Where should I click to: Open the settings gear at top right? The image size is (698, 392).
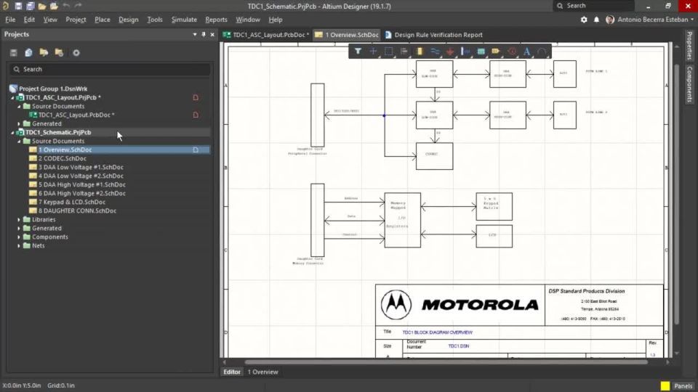click(584, 20)
